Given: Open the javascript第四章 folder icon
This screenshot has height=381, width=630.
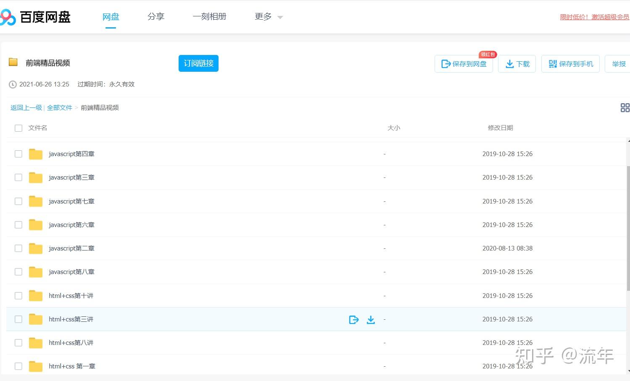Looking at the screenshot, I should pos(36,154).
